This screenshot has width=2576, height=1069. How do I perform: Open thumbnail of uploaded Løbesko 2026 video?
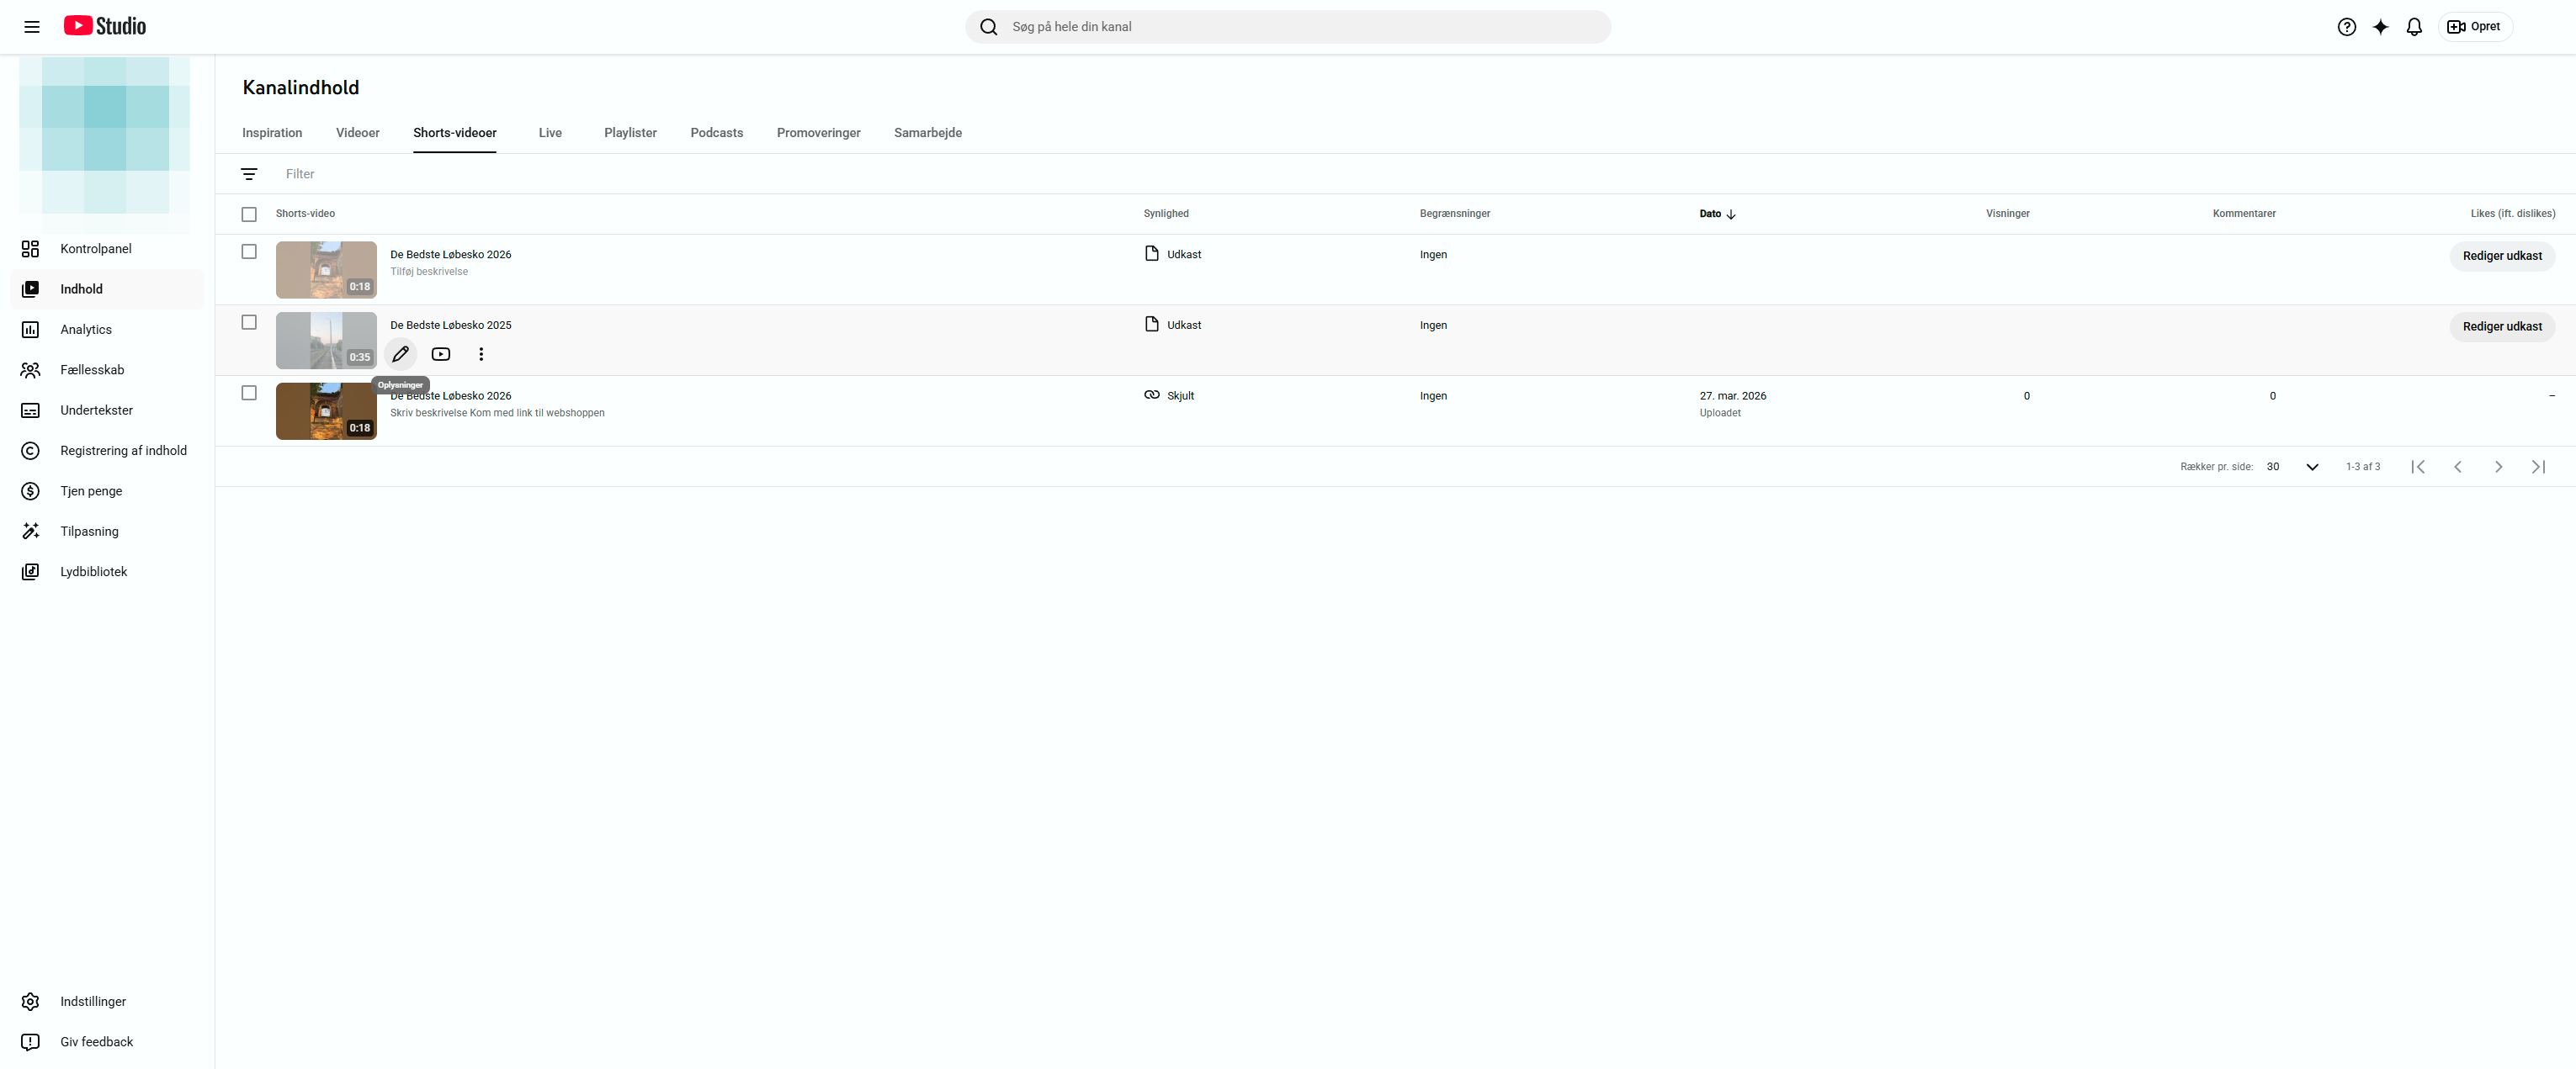[326, 410]
